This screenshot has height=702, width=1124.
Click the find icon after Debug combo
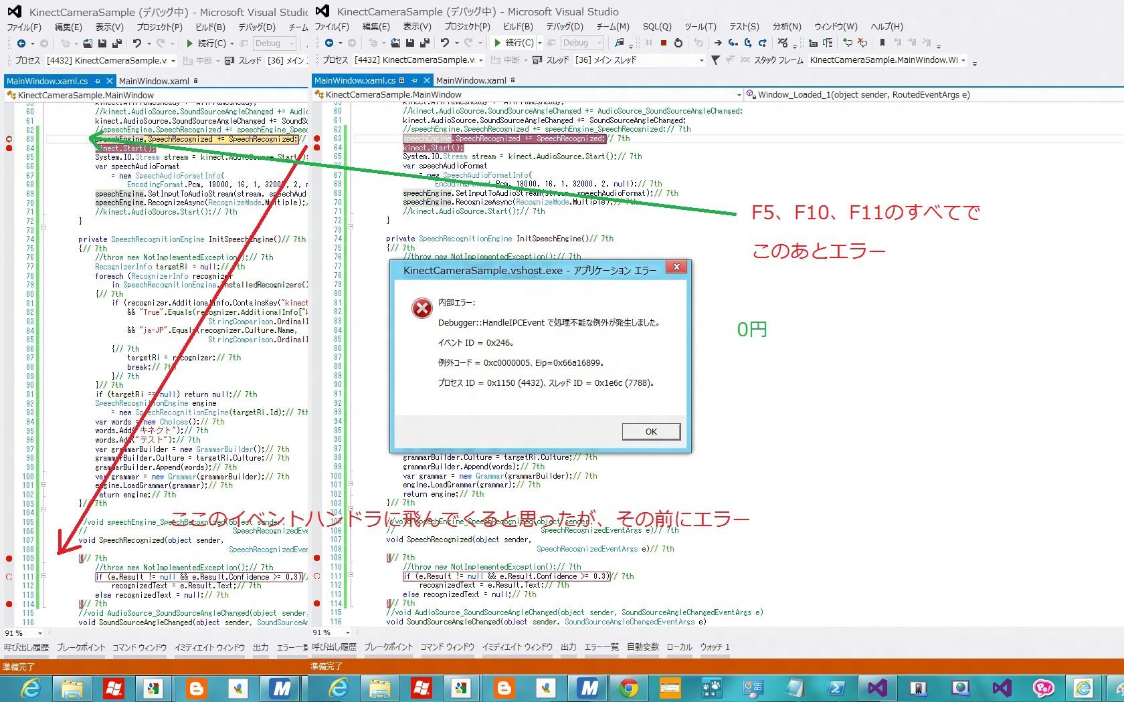click(620, 43)
